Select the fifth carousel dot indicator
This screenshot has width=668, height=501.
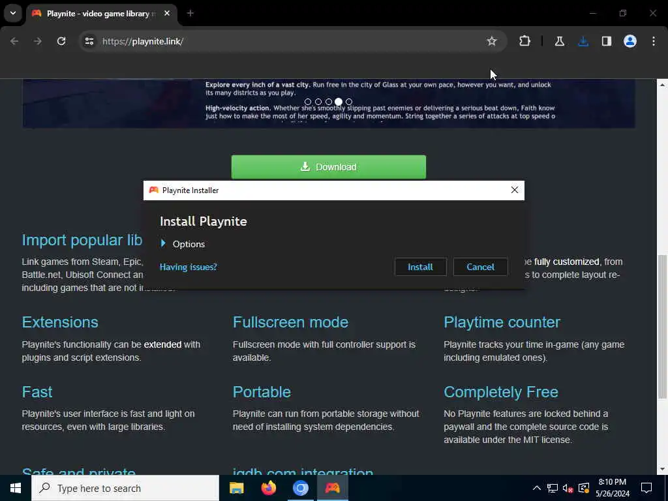349,102
